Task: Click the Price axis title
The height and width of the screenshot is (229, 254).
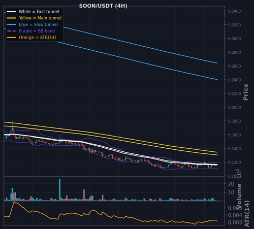Action: coord(246,92)
